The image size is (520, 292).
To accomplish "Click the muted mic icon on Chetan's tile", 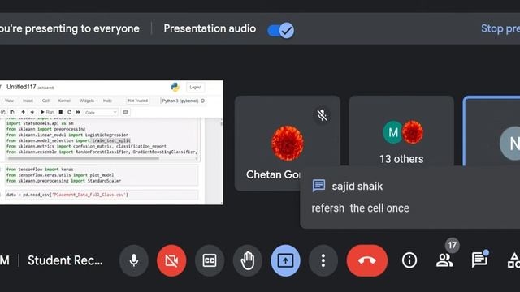I will tap(322, 115).
